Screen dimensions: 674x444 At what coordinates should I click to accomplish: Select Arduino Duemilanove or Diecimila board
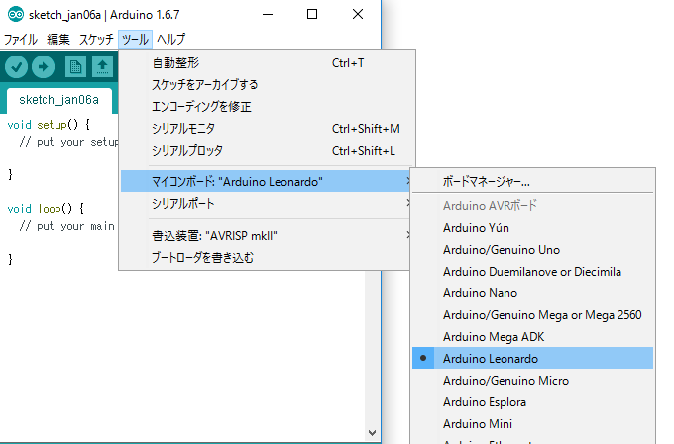point(532,272)
